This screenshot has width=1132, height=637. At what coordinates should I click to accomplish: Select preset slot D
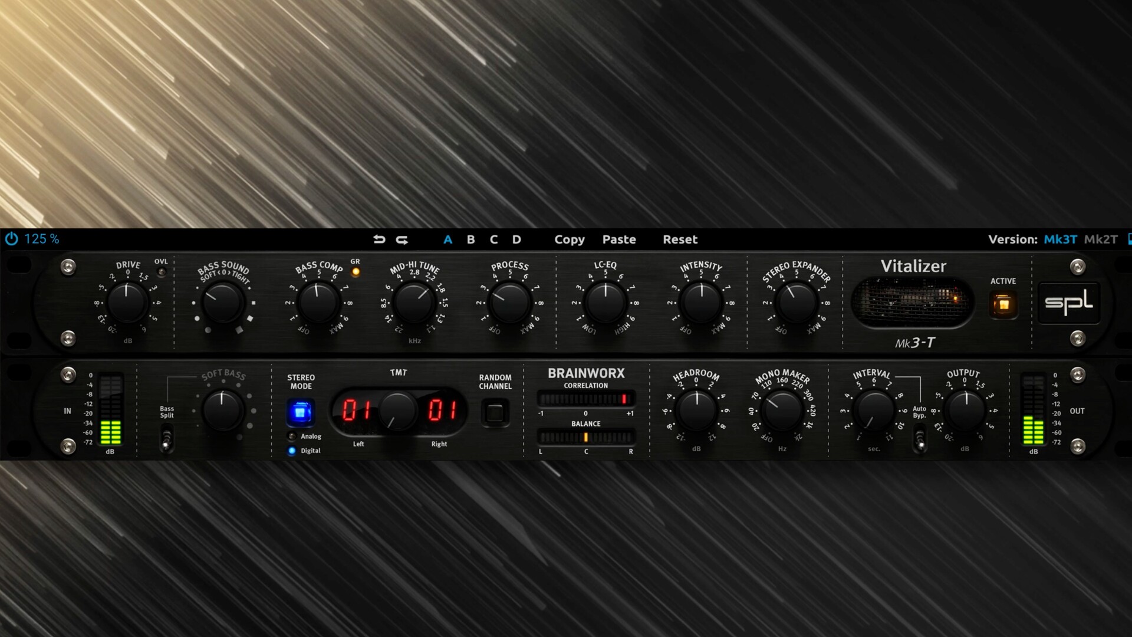click(516, 239)
